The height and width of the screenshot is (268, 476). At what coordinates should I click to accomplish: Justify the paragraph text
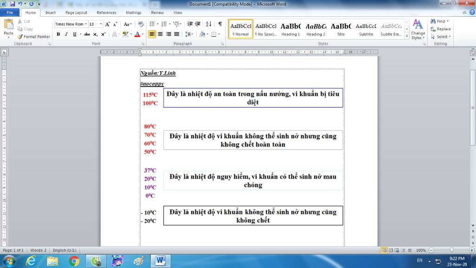pyautogui.click(x=177, y=34)
